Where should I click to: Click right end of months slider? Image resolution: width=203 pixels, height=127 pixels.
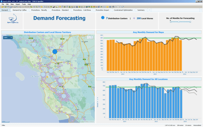190,22
